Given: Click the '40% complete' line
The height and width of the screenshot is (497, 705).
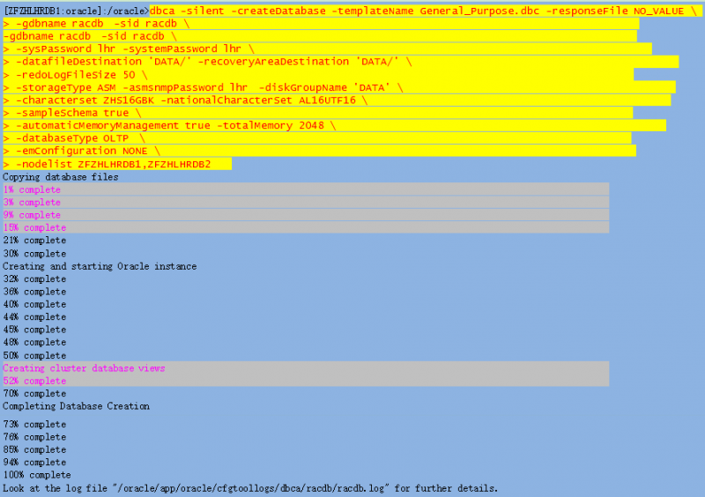Looking at the screenshot, I should pyautogui.click(x=34, y=304).
